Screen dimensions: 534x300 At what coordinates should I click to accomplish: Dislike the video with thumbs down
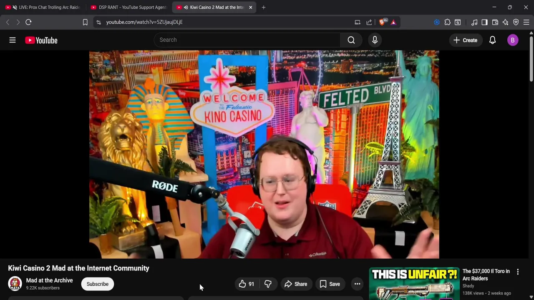point(268,284)
